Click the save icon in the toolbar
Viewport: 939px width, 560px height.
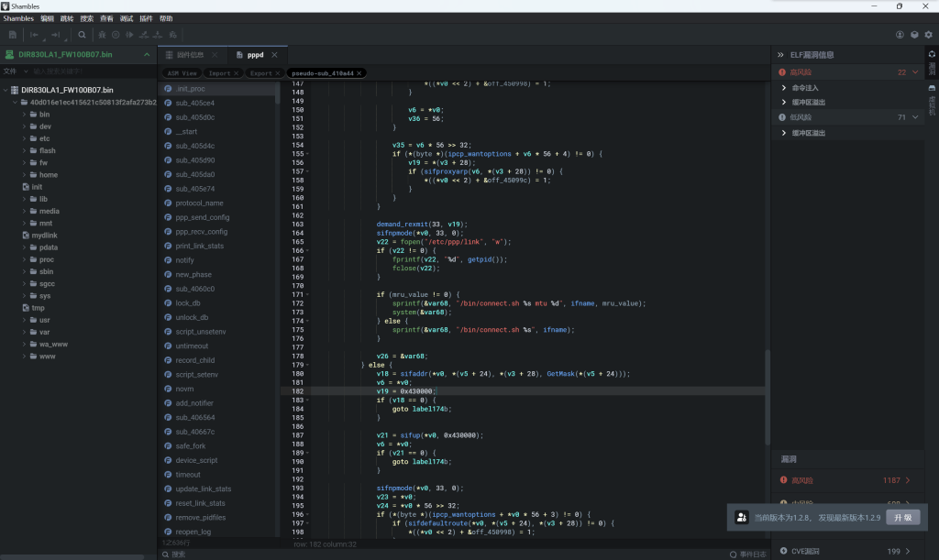(x=13, y=35)
